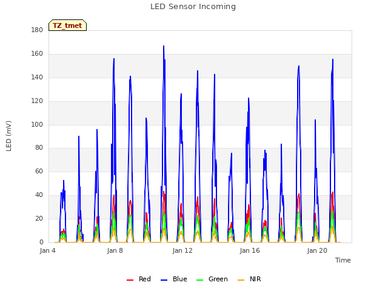Toggle the NIR series in the legend
This screenshot has height=291, width=388.
click(249, 279)
